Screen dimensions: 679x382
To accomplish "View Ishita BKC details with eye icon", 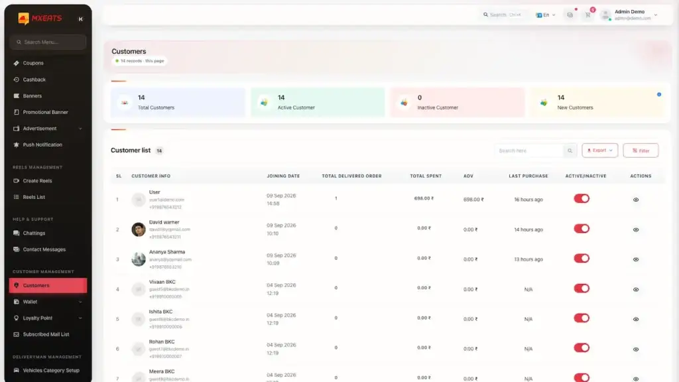I will click(636, 319).
